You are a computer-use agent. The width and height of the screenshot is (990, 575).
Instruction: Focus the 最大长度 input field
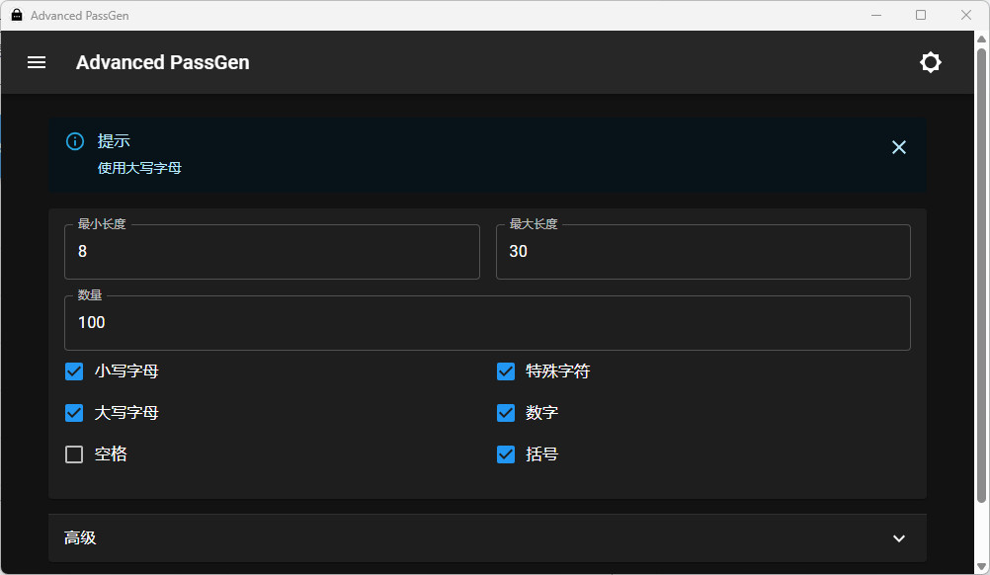tap(703, 252)
